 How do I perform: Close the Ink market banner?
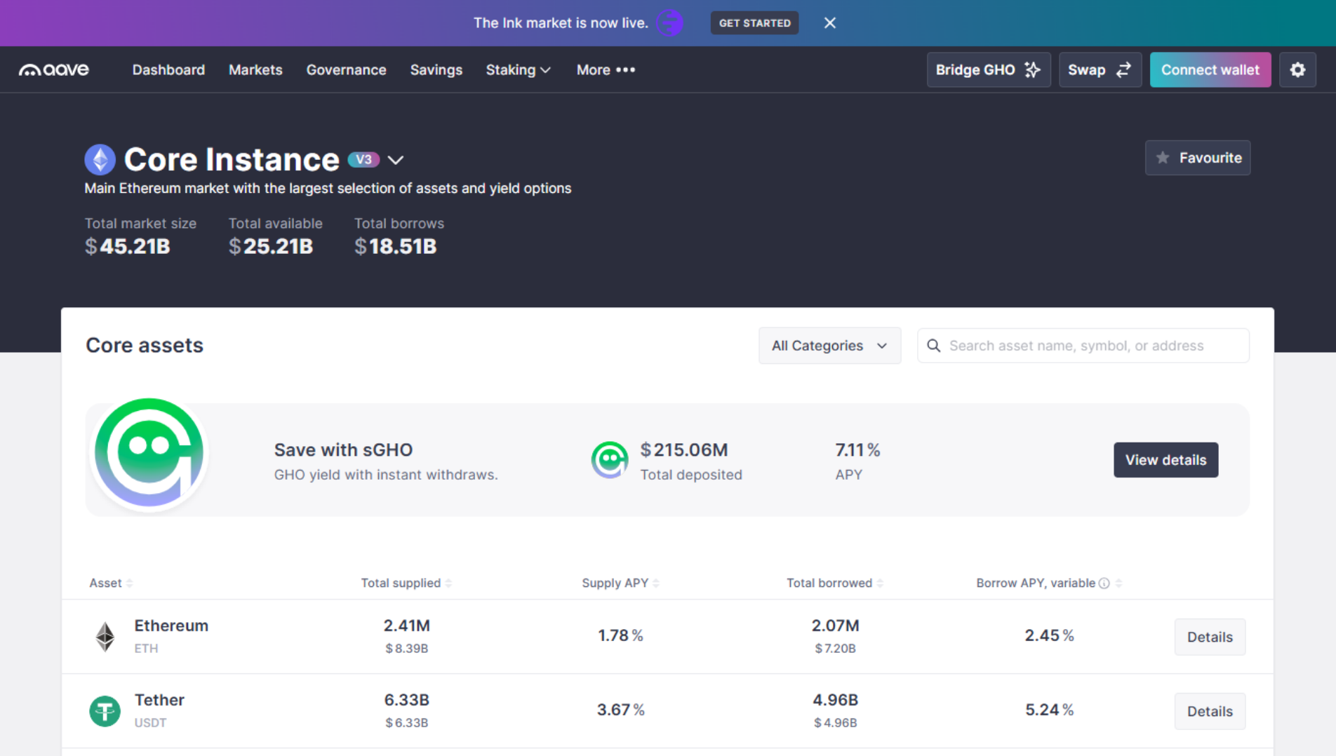tap(830, 23)
